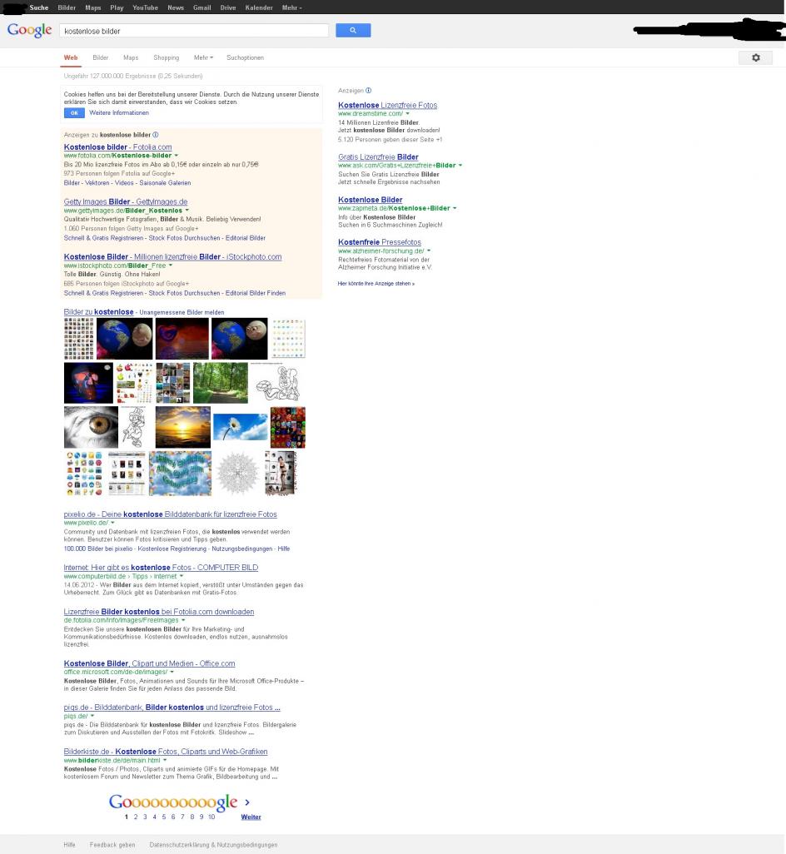Open 'Getty Images Bilder' ad link

tap(125, 201)
